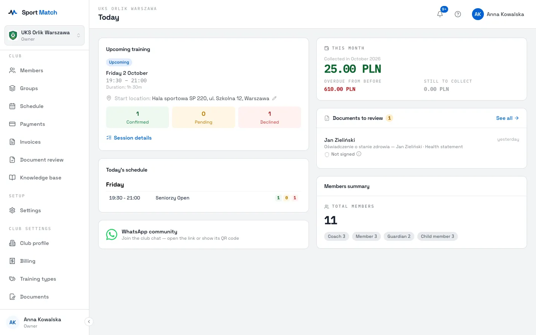
Task: Open the notifications bell
Action: (440, 14)
